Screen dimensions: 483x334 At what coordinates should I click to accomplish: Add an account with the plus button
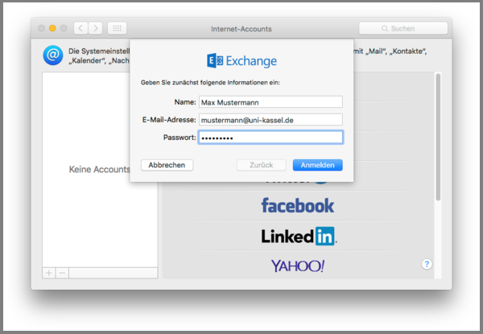click(49, 273)
